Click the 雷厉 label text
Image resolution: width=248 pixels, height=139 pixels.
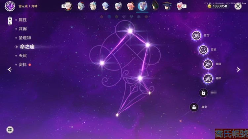(206, 36)
